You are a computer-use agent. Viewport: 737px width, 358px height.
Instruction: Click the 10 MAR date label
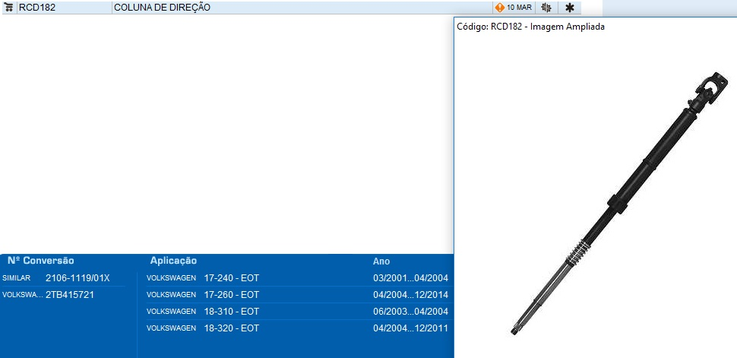tap(519, 8)
